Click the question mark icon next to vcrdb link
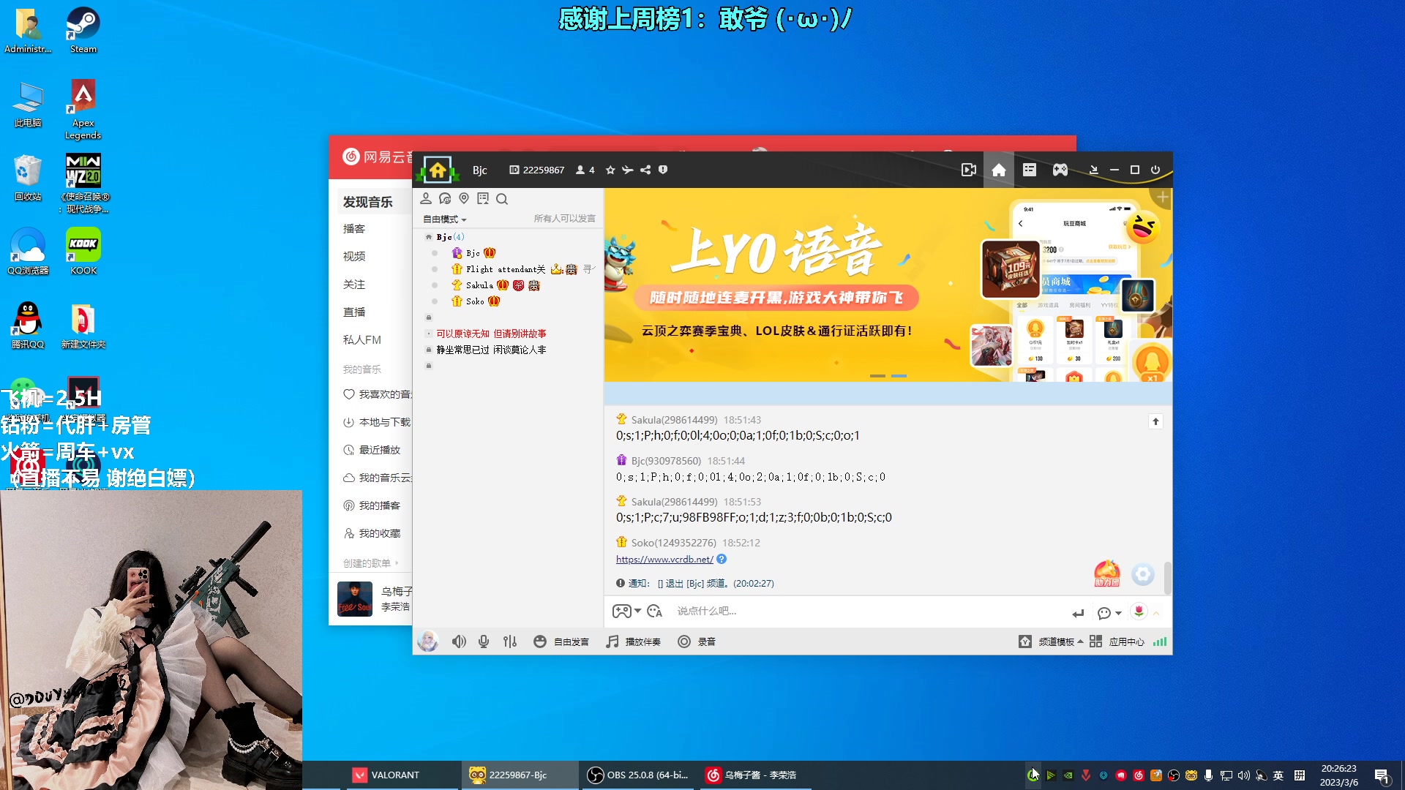1405x790 pixels. [722, 560]
